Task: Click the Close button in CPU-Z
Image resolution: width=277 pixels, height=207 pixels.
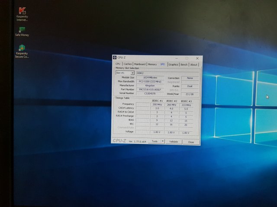Action: click(x=191, y=141)
